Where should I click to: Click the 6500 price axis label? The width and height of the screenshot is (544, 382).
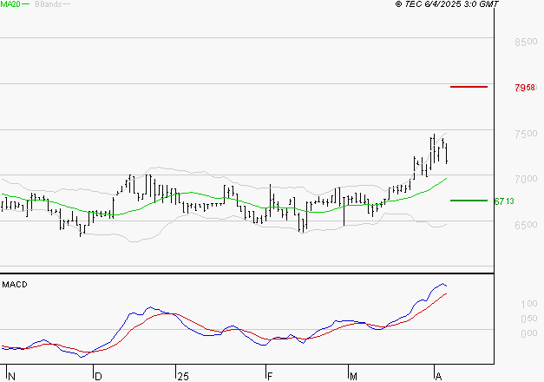pyautogui.click(x=526, y=225)
